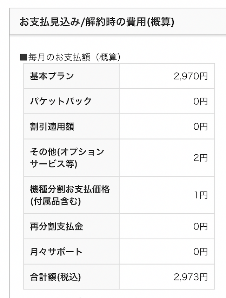The image size is (226, 298).
Task: Select the パケットパック row label
Action: pyautogui.click(x=61, y=101)
